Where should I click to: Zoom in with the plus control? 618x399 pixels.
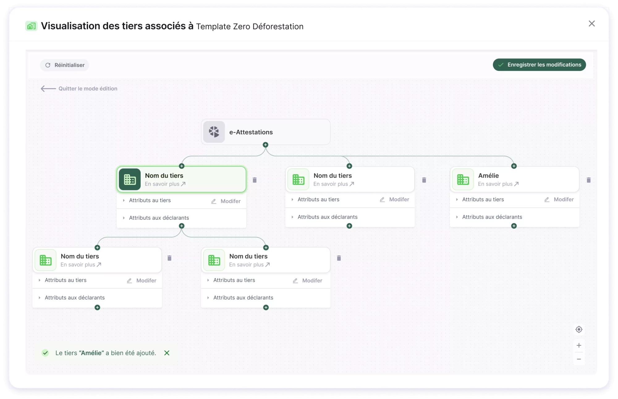point(579,346)
